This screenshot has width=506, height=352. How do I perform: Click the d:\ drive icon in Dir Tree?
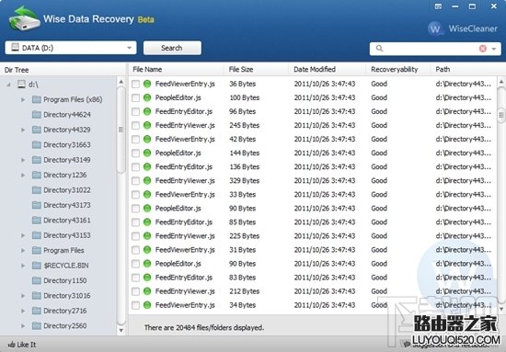(21, 85)
